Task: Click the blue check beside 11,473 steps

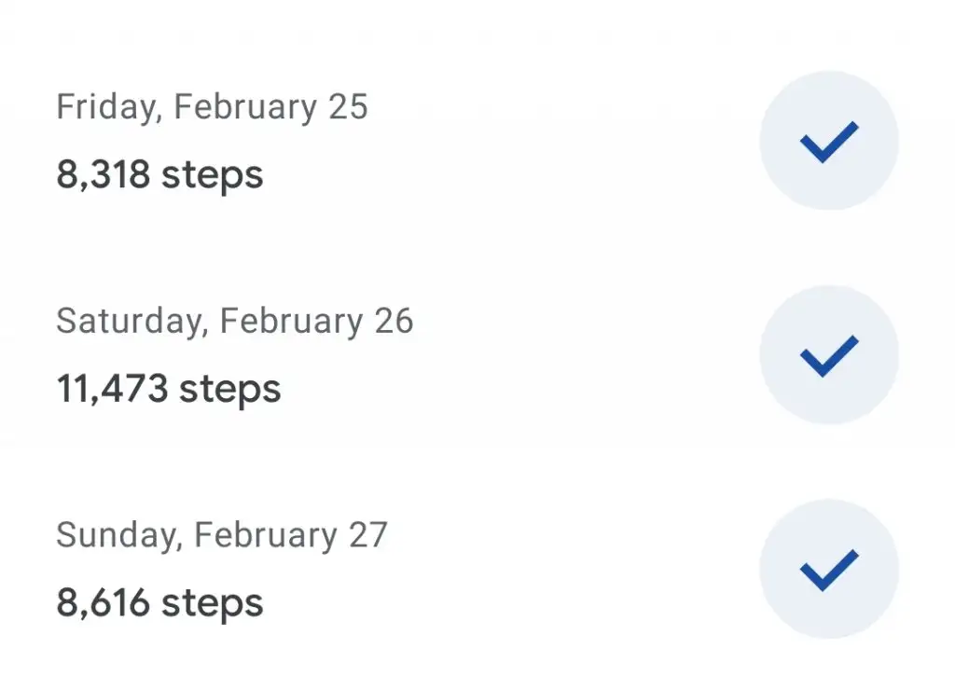Action: [829, 356]
